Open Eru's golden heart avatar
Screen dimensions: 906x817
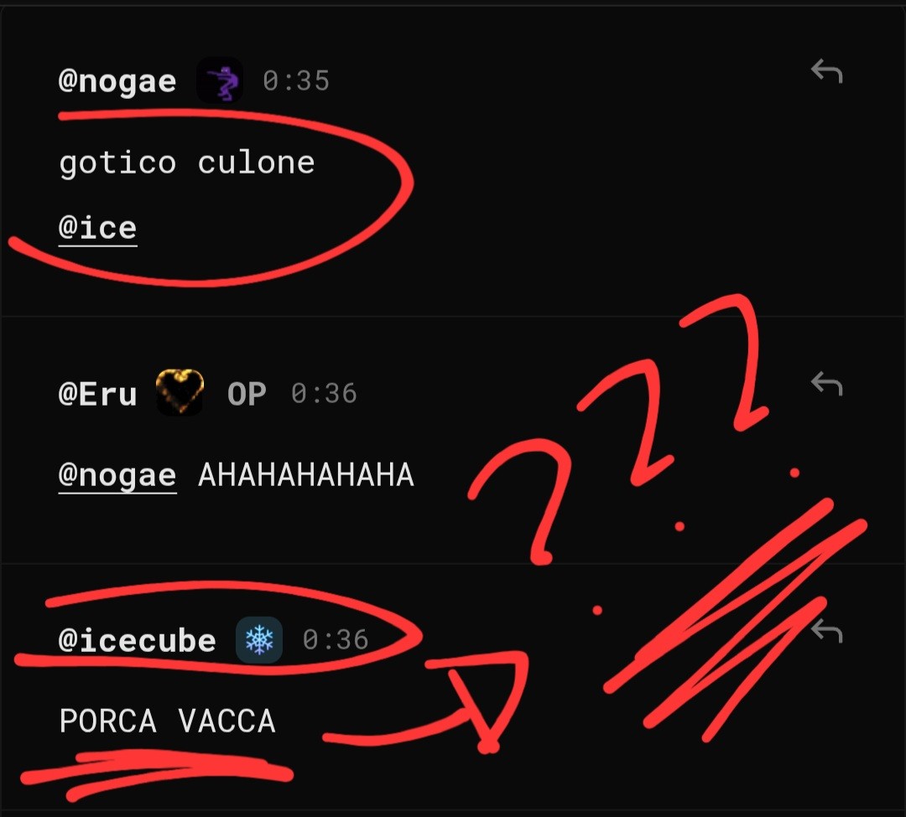click(x=180, y=392)
